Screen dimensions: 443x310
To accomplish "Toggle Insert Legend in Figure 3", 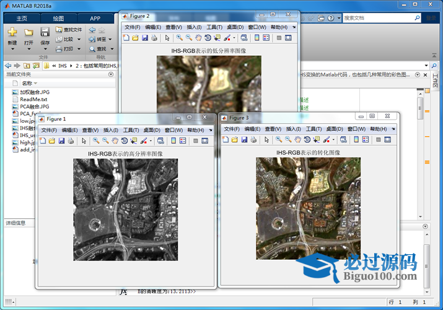I will (366, 141).
